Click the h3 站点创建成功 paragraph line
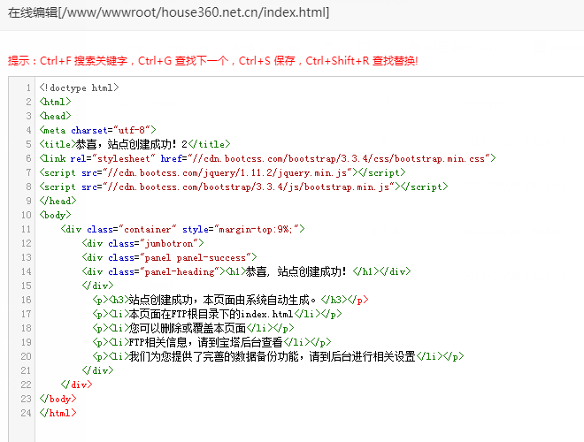 231,300
